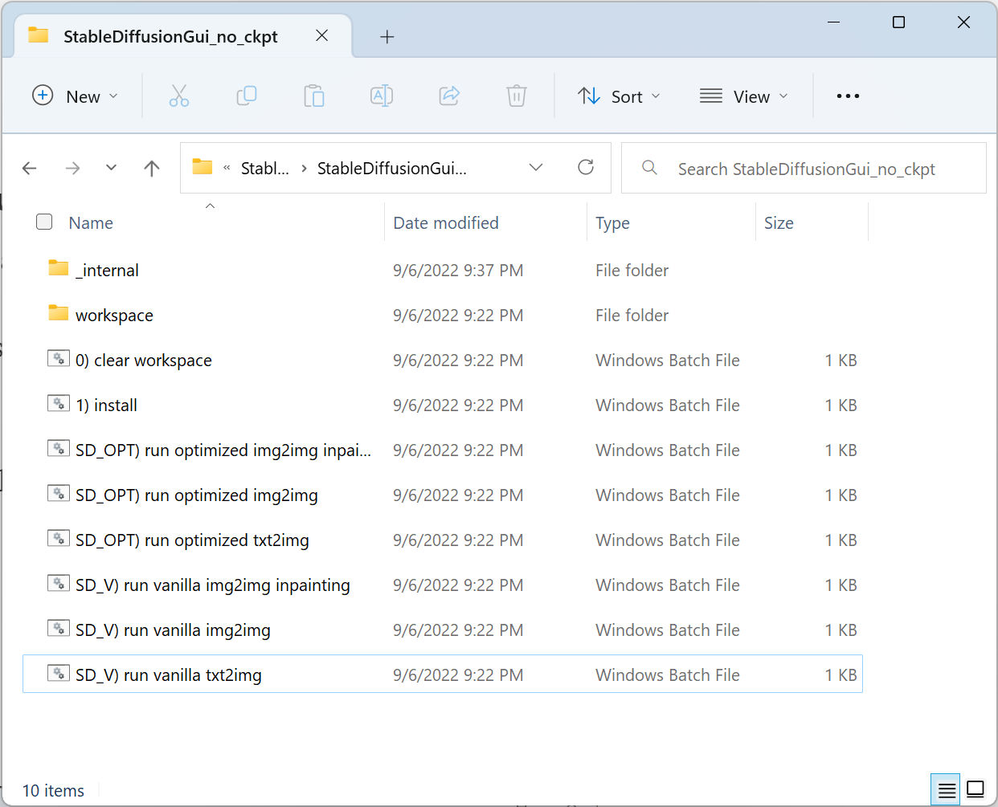Image resolution: width=998 pixels, height=807 pixels.
Task: Click the batch icon of 0) clear workspace
Action: coord(59,358)
